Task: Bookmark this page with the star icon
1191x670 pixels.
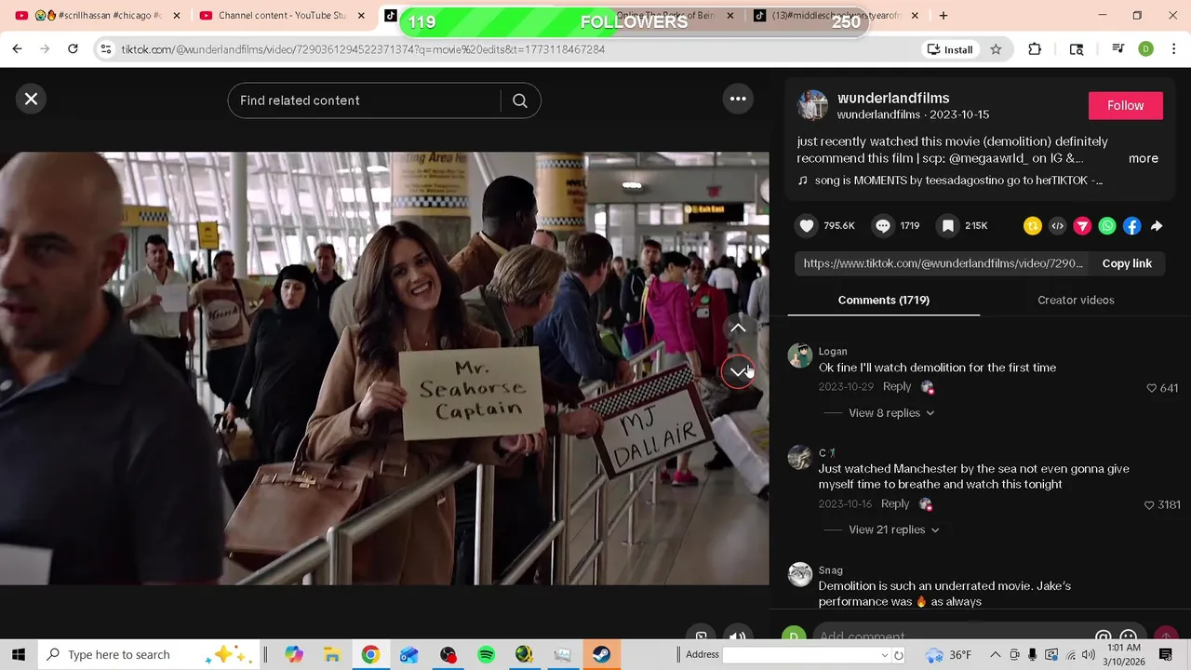Action: point(996,49)
